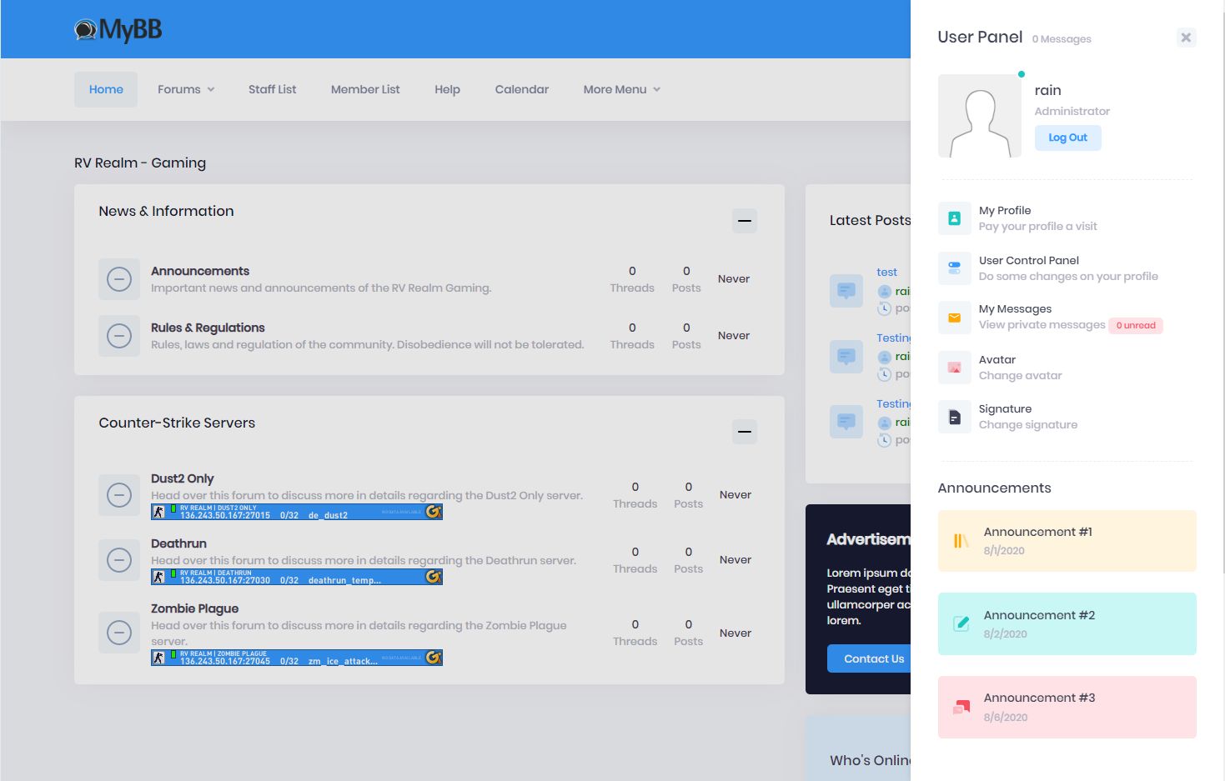The height and width of the screenshot is (781, 1225).
Task: Open the Staff List page
Action: 272,89
